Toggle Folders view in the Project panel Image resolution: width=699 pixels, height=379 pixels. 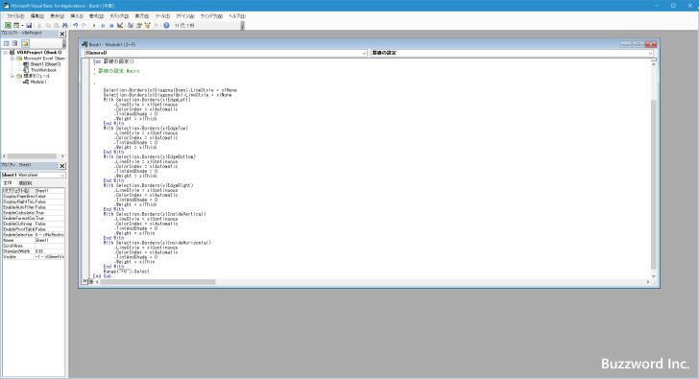(x=25, y=43)
